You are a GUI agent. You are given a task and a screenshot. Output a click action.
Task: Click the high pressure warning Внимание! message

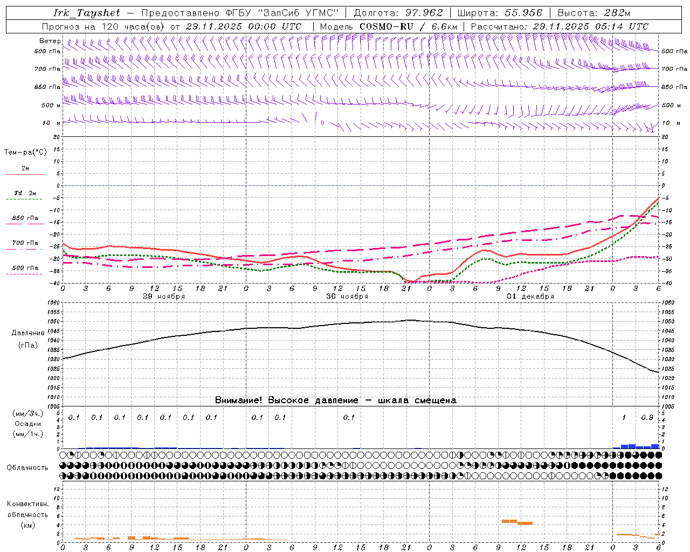point(335,400)
